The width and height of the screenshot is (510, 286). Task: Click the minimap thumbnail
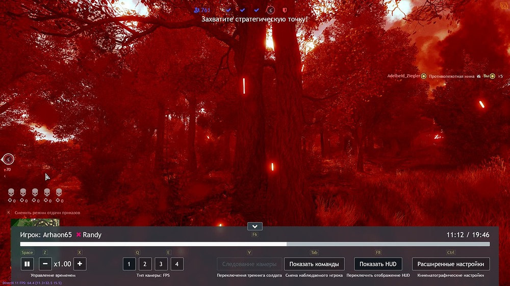pos(36,222)
